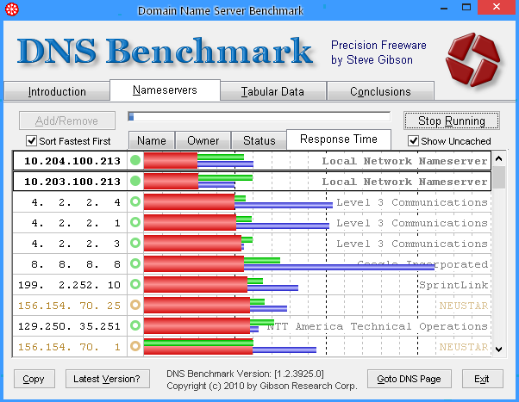Click the nameserver list scrollbar thumb
The width and height of the screenshot is (519, 402).
coord(498,177)
